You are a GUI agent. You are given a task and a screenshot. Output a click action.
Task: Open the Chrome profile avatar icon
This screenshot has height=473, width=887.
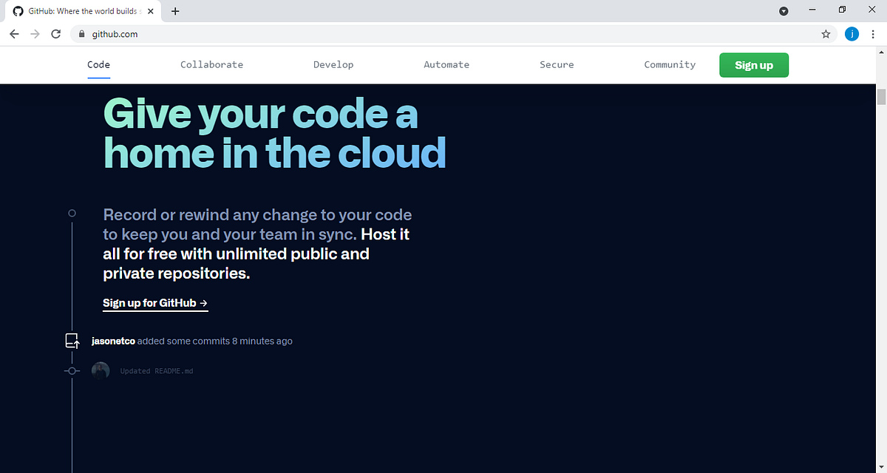(x=852, y=34)
